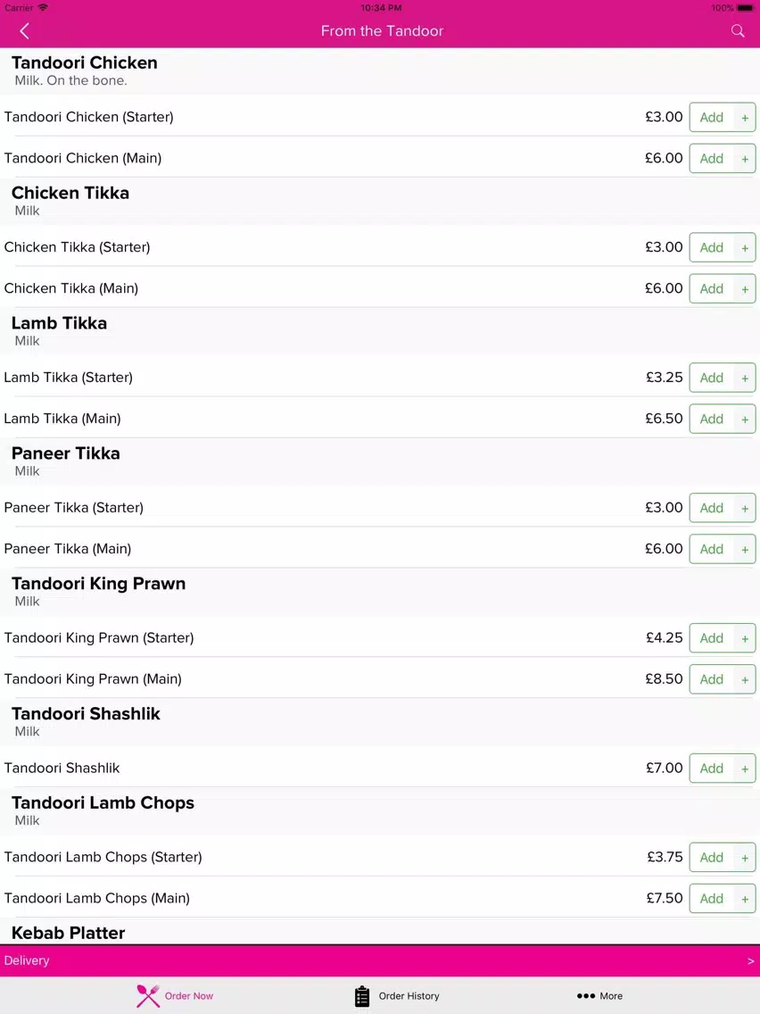The width and height of the screenshot is (760, 1014).
Task: Tap plus icon for Paneer Tikka (Starter)
Action: [x=745, y=508]
